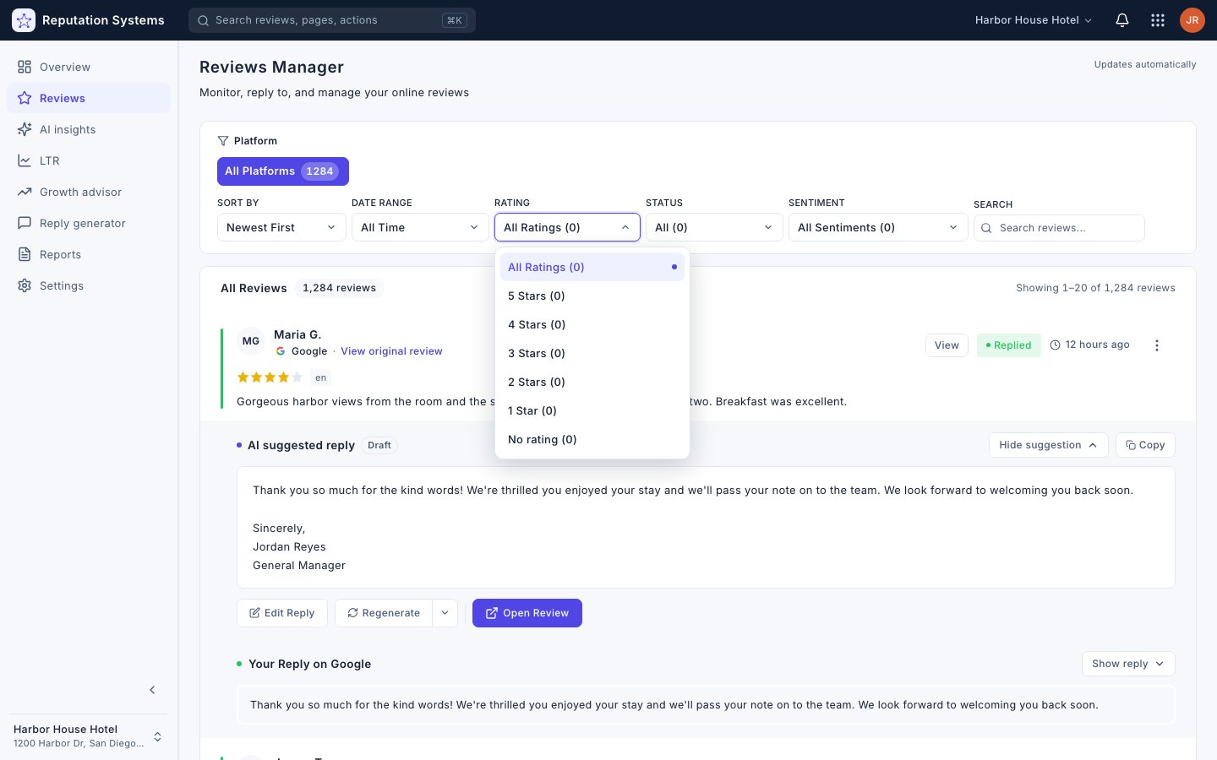Select 5 Stars rating option
The height and width of the screenshot is (760, 1217).
coord(592,296)
